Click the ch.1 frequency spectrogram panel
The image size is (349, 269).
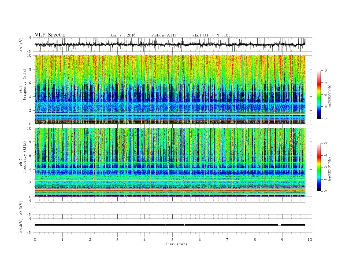170,90
